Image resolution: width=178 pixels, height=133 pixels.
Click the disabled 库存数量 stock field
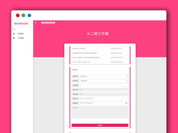(104, 94)
